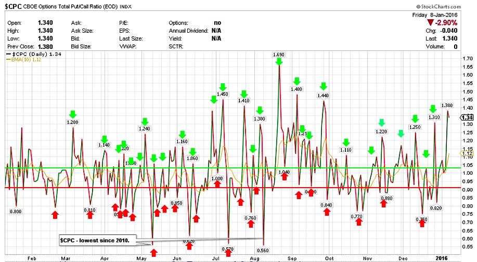Click the 1.450 peak label in July
Image resolution: width=477 pixels, height=262 pixels.
[223, 94]
